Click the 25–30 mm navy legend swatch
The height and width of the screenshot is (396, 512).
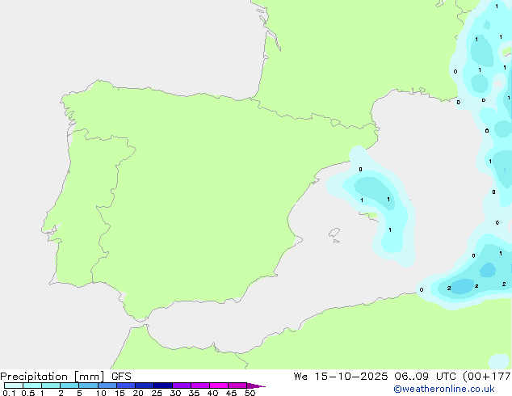click(163, 385)
